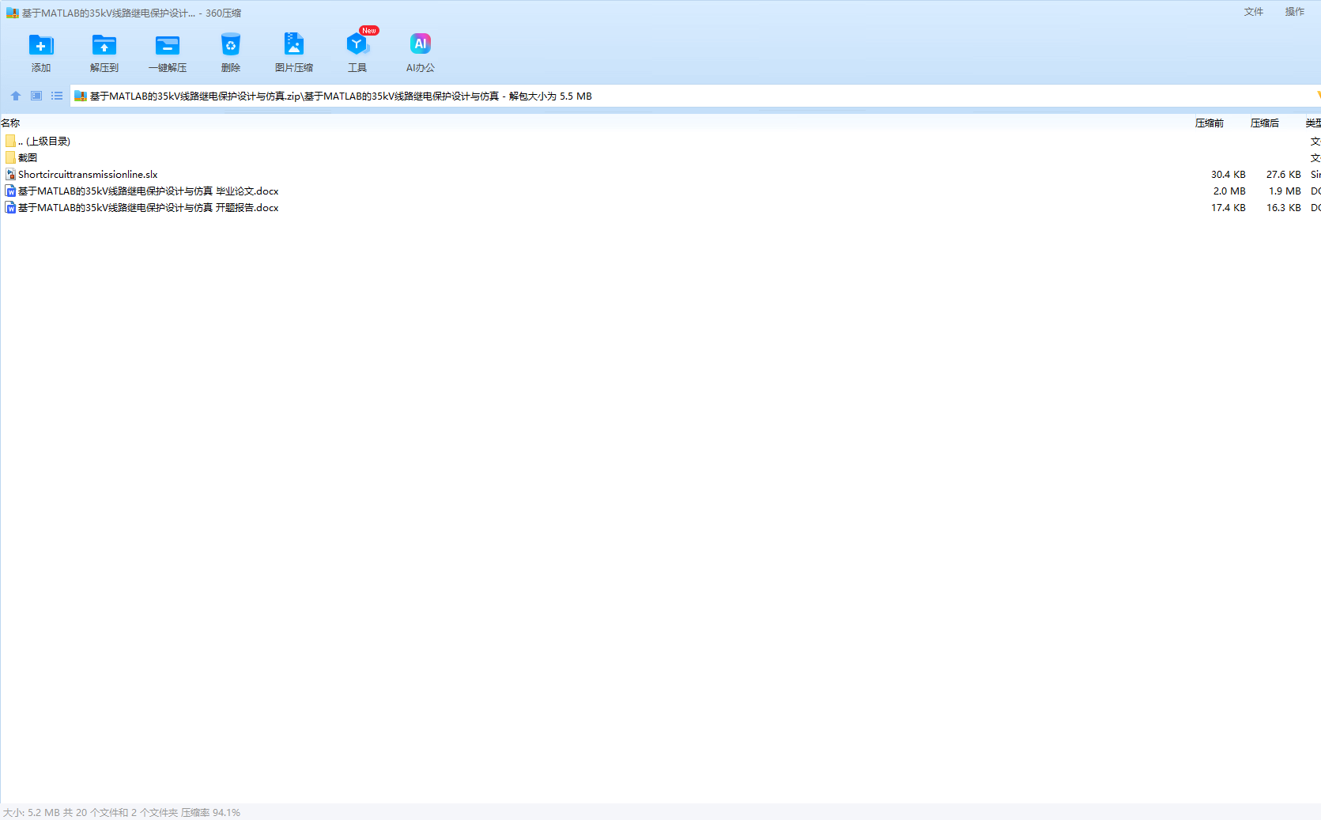Click the One-click Extract (一键解压) icon
This screenshot has height=820, width=1321.
tap(168, 45)
